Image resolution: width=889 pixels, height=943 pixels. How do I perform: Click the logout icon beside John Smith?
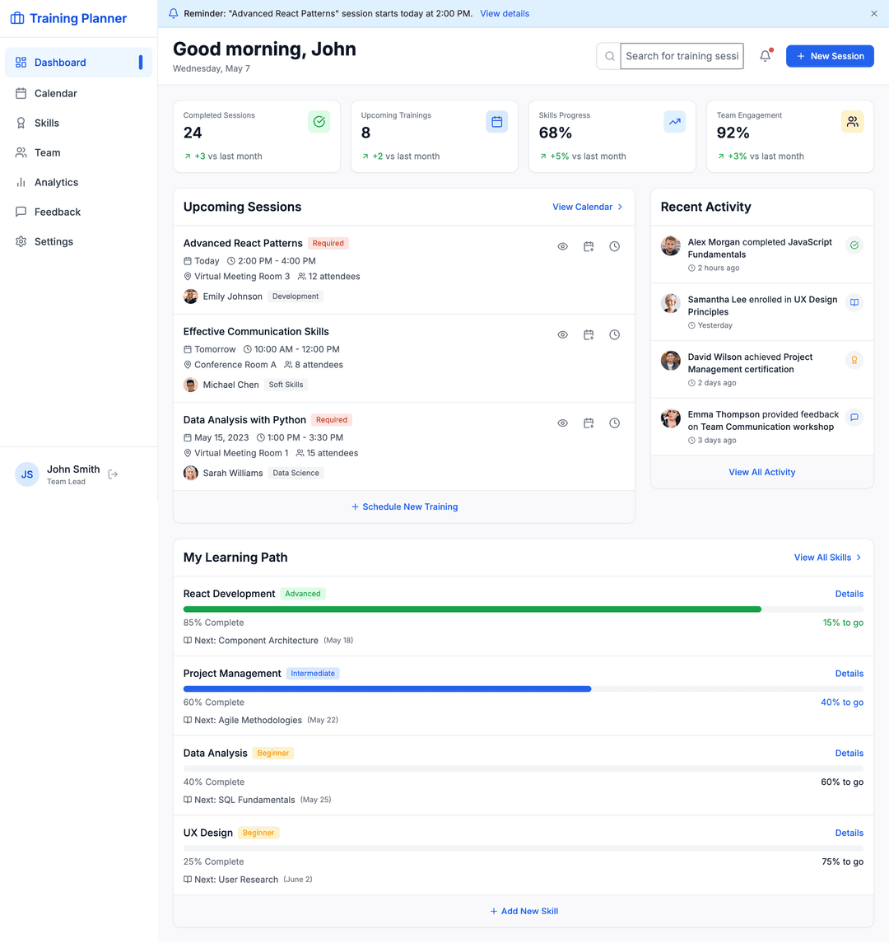[114, 474]
